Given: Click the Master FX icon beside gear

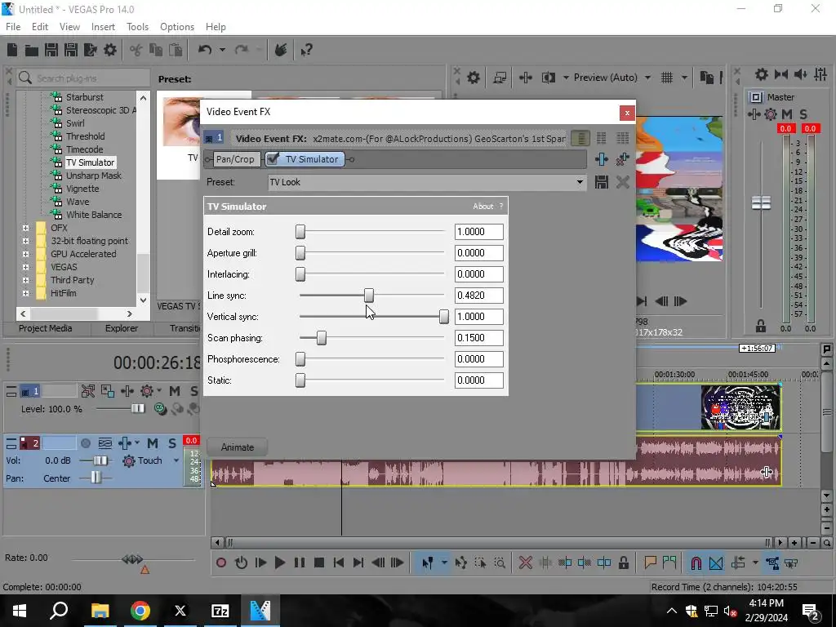Looking at the screenshot, I should (754, 114).
